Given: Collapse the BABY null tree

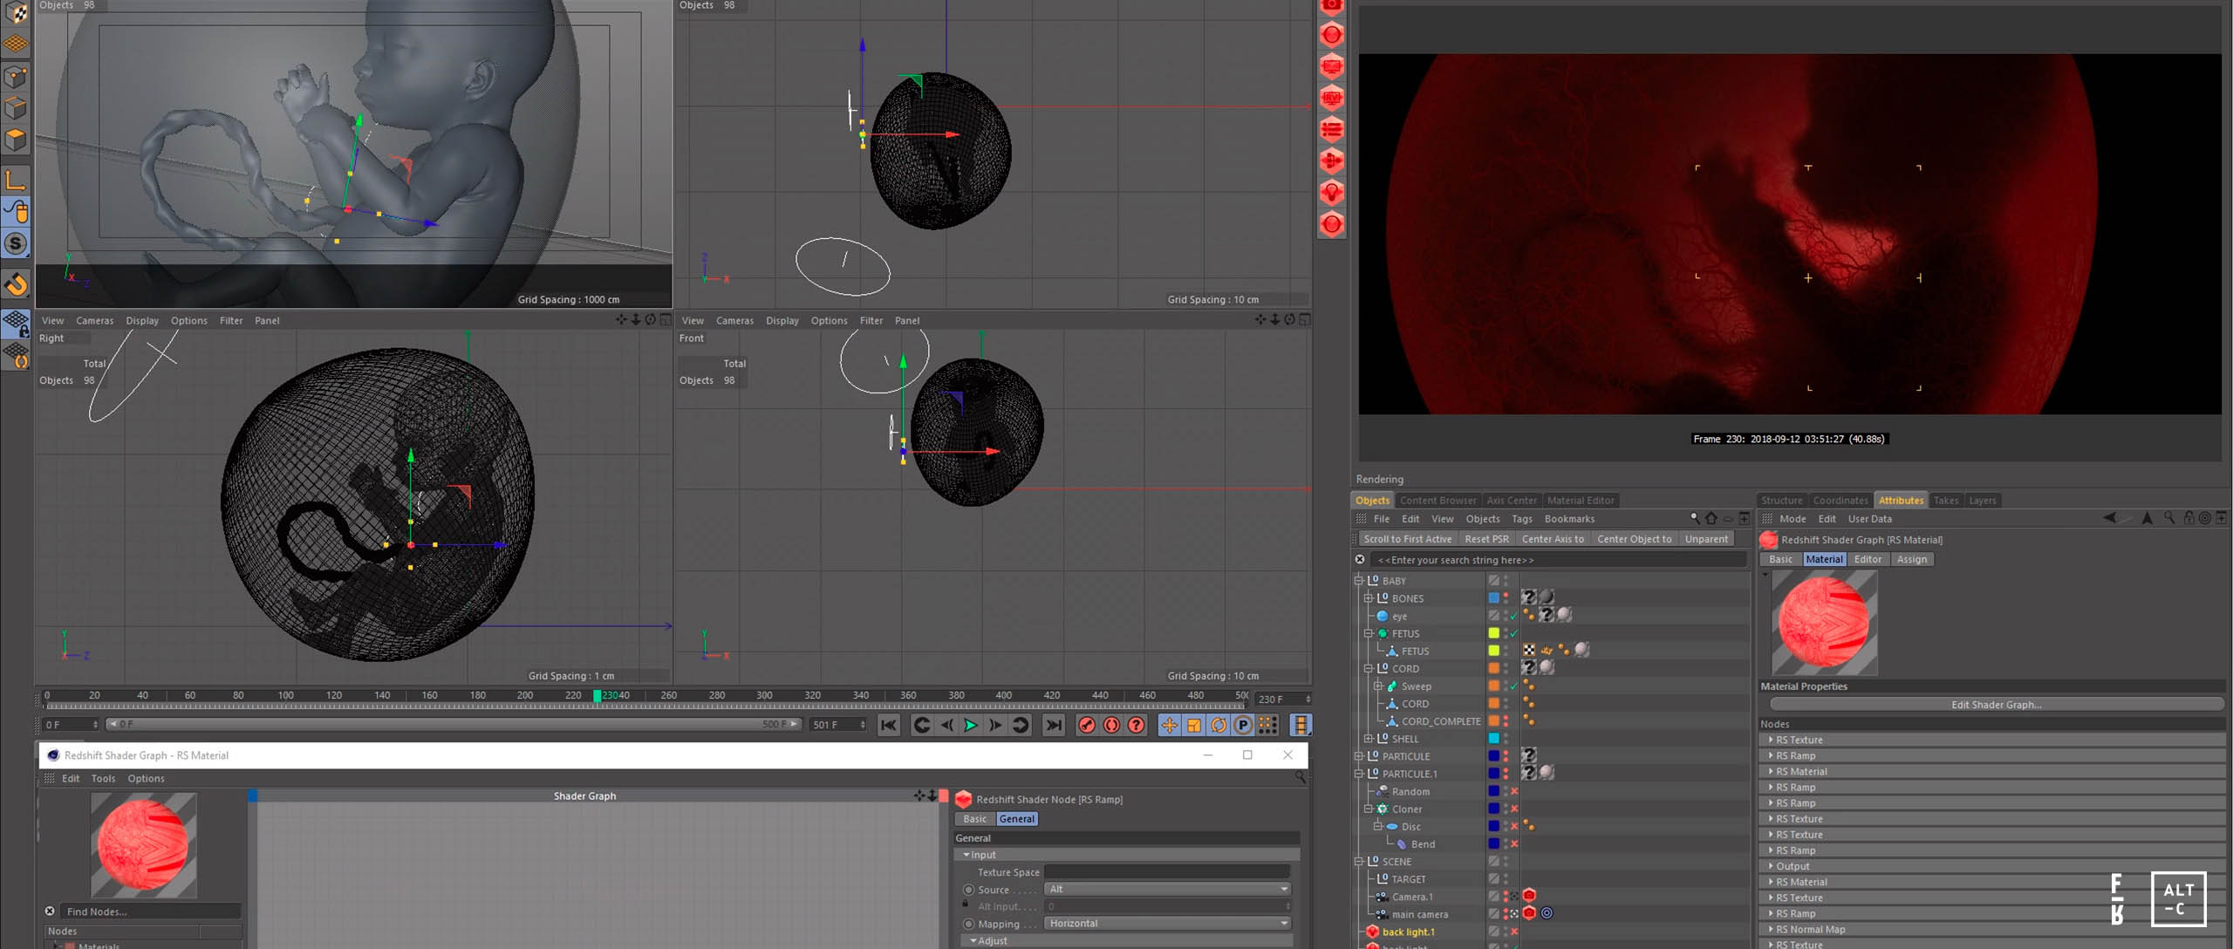Looking at the screenshot, I should tap(1359, 580).
